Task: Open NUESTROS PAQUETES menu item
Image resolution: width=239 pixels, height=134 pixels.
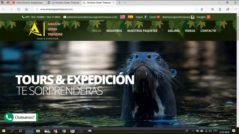Action: click(142, 31)
